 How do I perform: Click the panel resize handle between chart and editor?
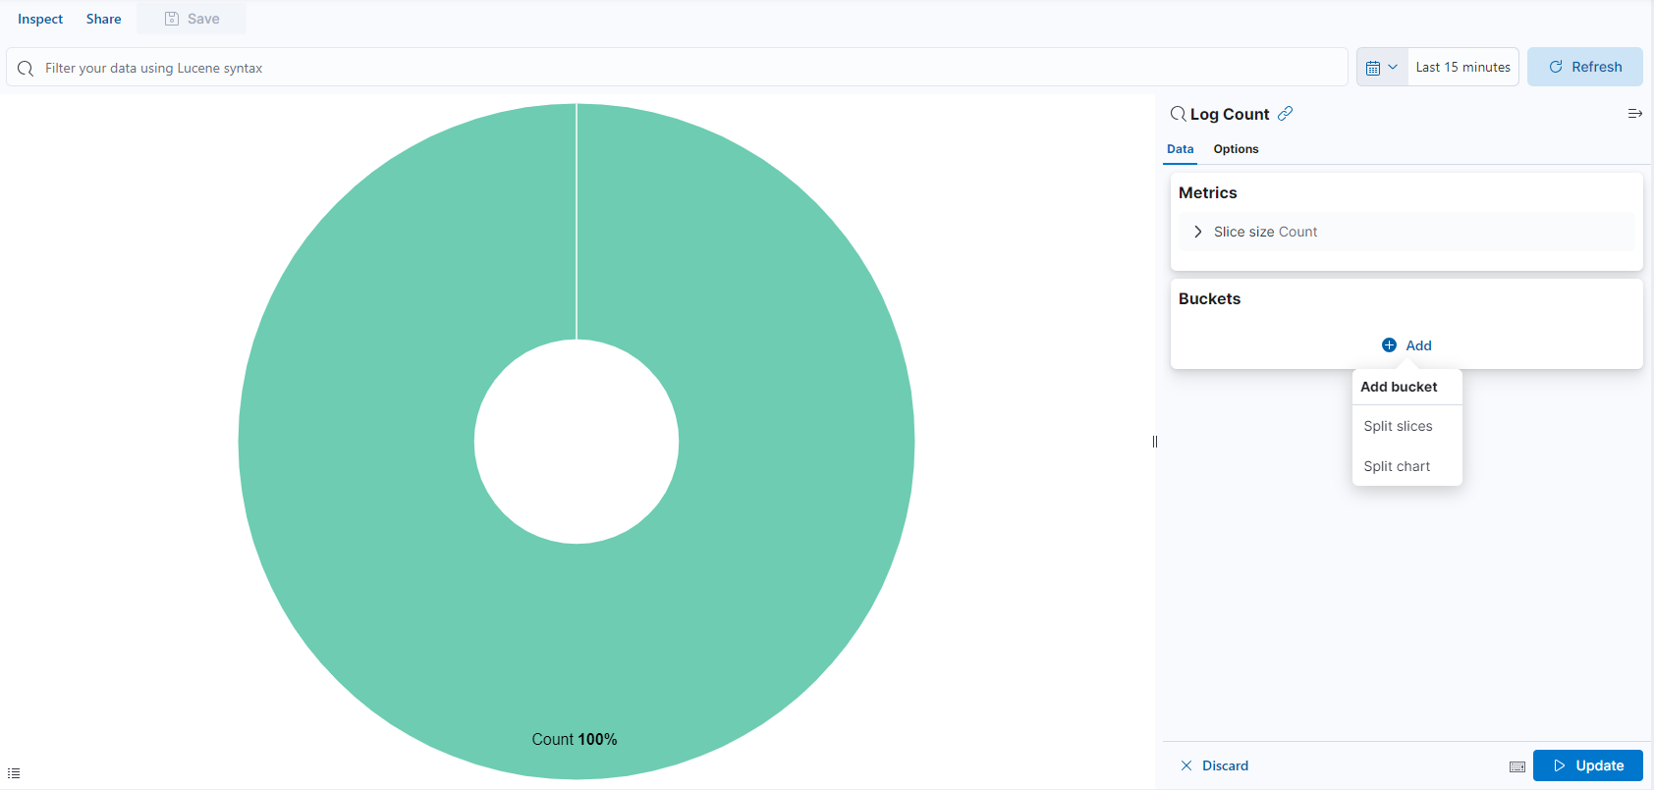point(1155,442)
